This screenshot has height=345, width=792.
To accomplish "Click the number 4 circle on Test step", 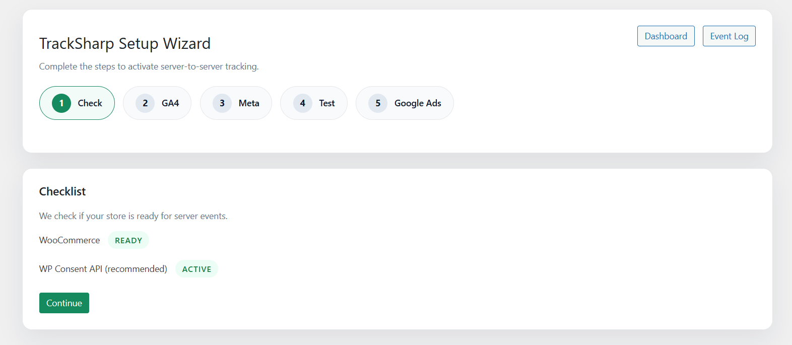I will pos(302,103).
